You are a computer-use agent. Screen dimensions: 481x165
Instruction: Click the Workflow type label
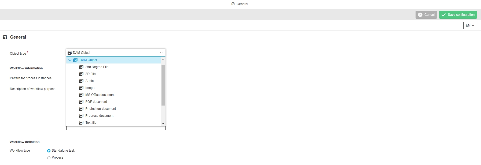point(20,151)
